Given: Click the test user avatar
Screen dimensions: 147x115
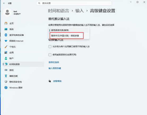Looking at the screenshot, I should (x=7, y=12).
